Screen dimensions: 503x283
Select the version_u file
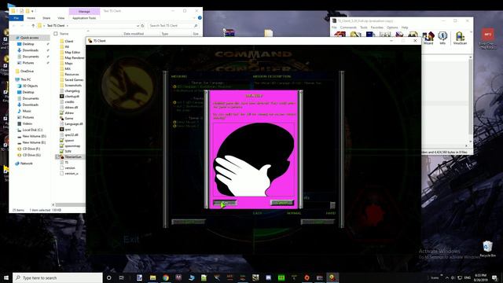[x=72, y=174]
